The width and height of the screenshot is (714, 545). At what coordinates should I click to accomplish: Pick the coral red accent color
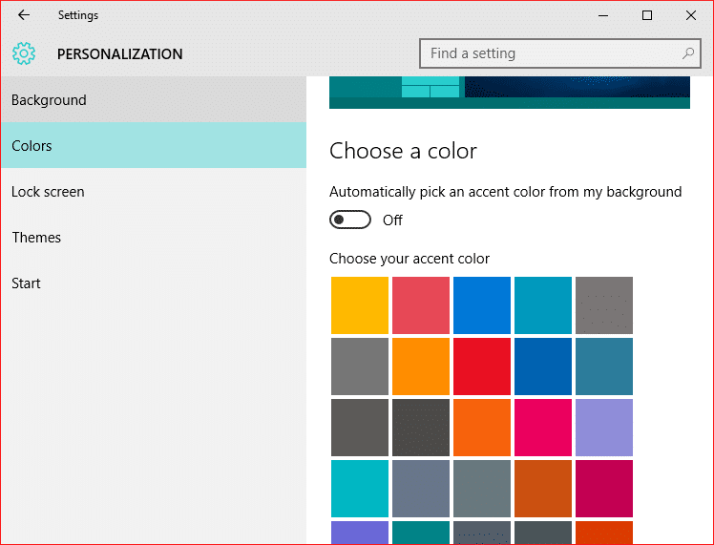[x=421, y=305]
